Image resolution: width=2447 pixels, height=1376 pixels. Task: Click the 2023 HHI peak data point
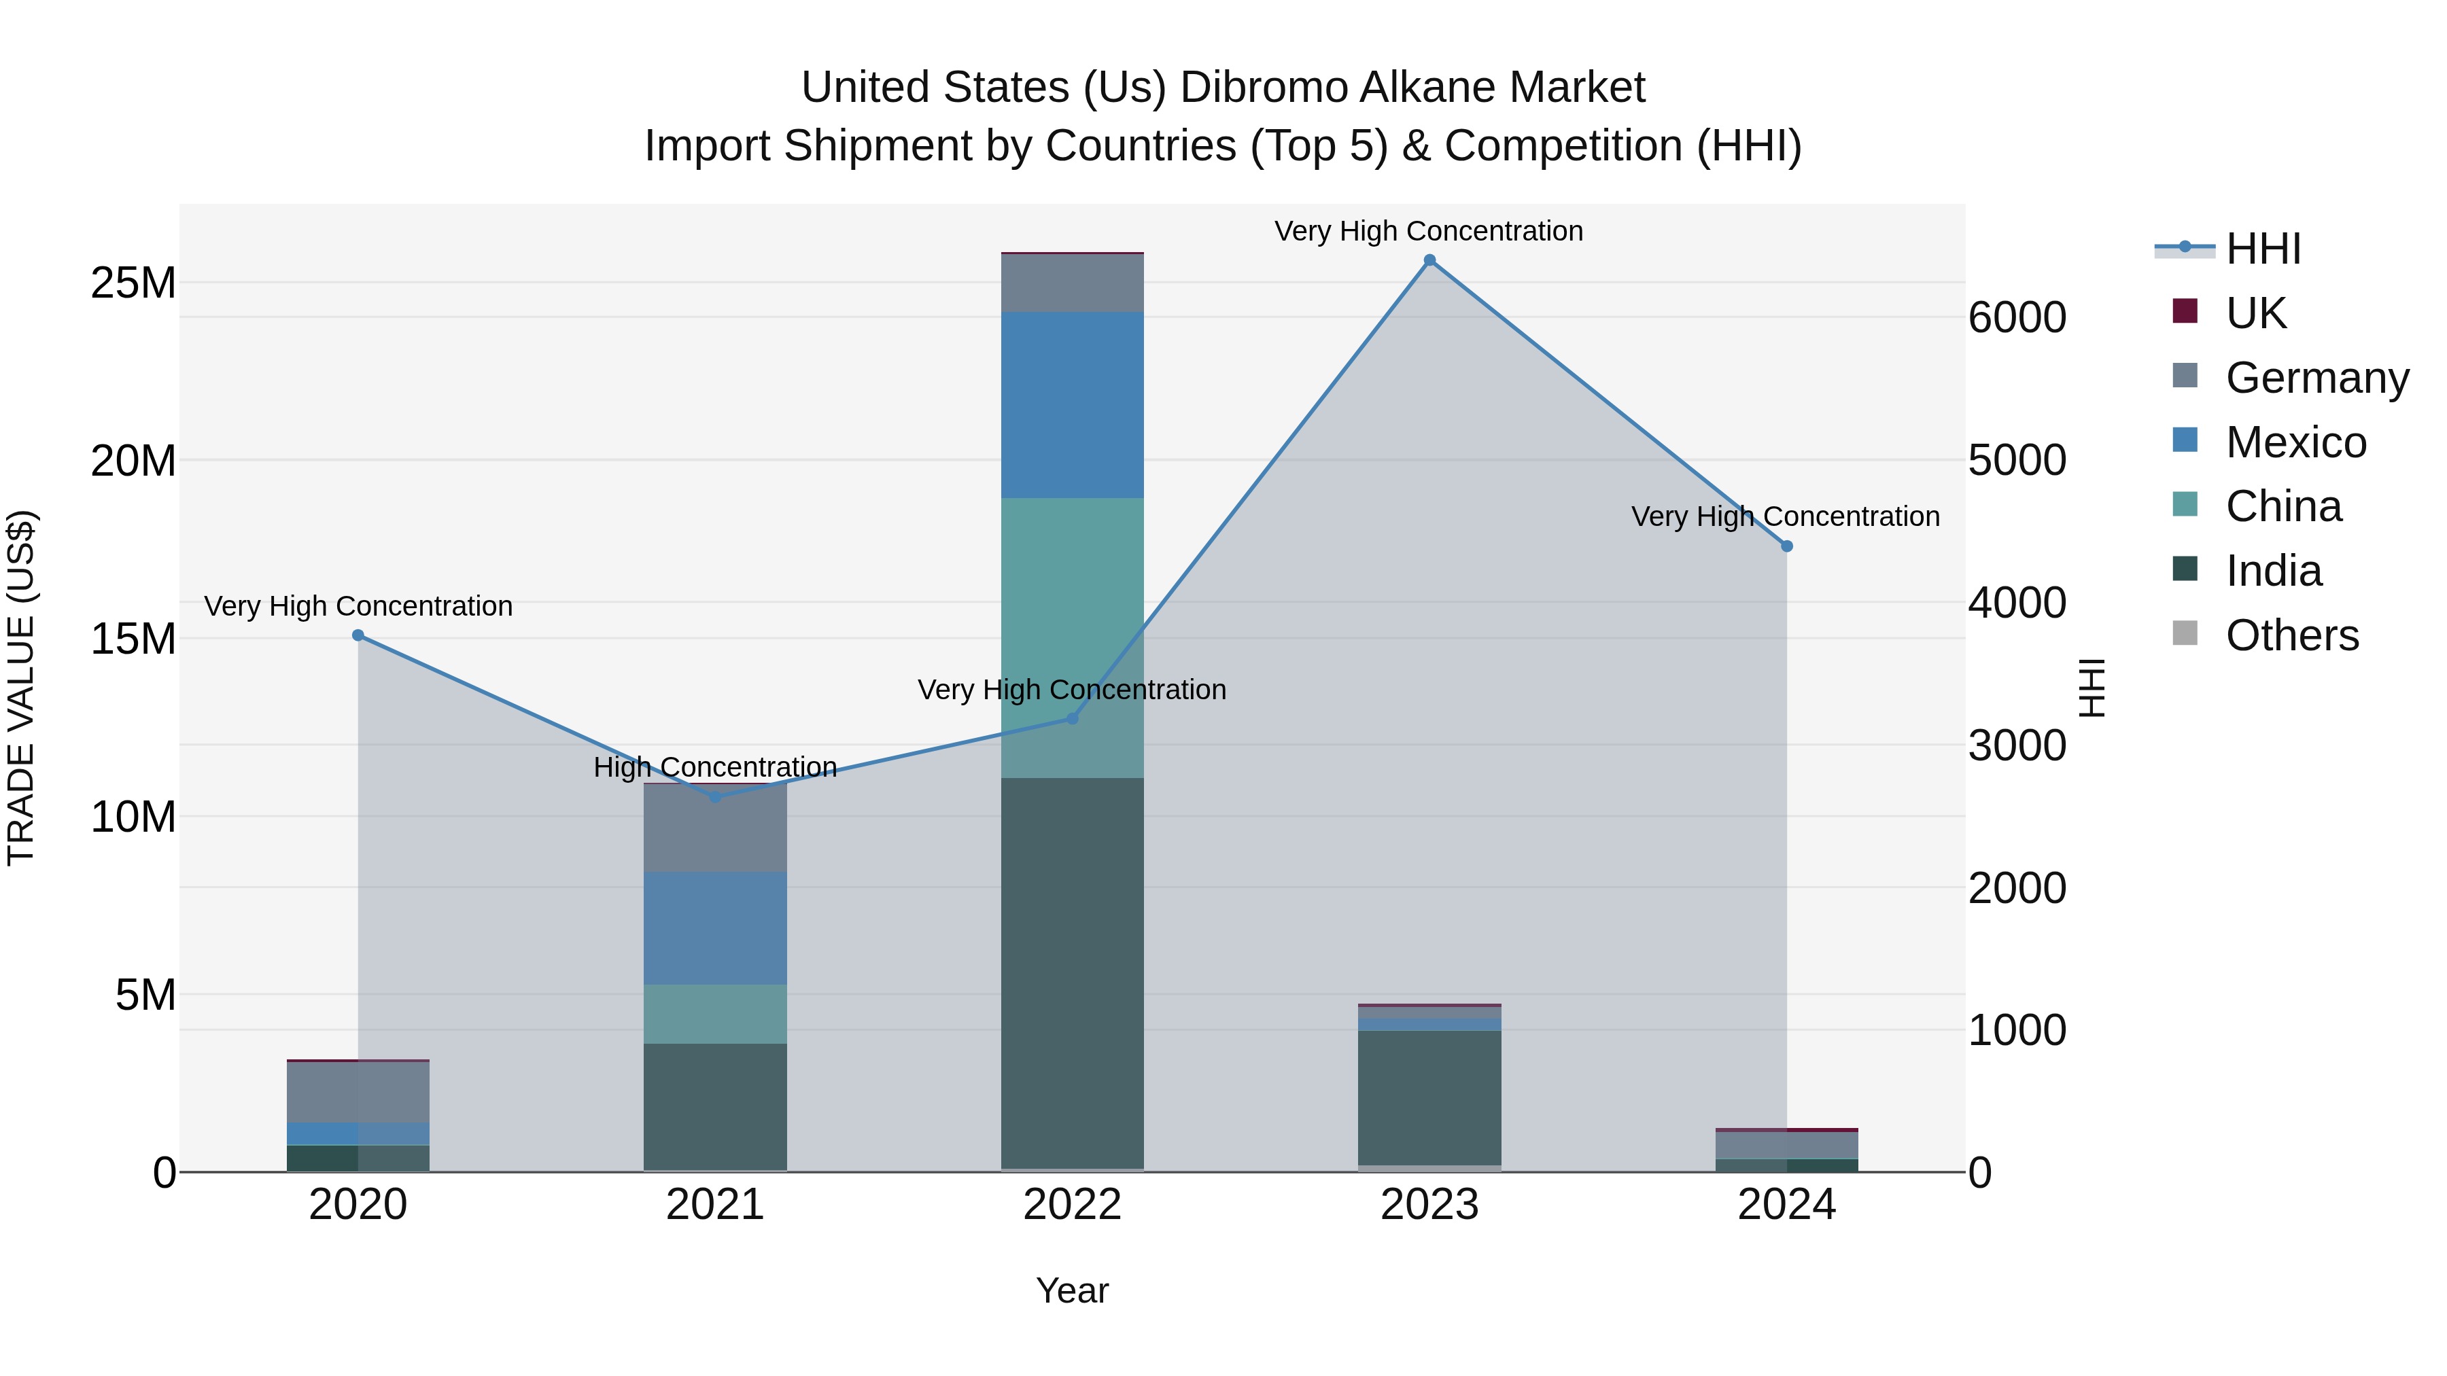click(1429, 260)
